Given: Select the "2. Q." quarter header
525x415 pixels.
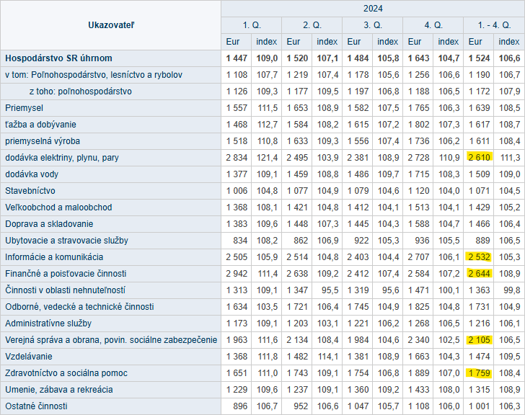Looking at the screenshot, I should 312,25.
